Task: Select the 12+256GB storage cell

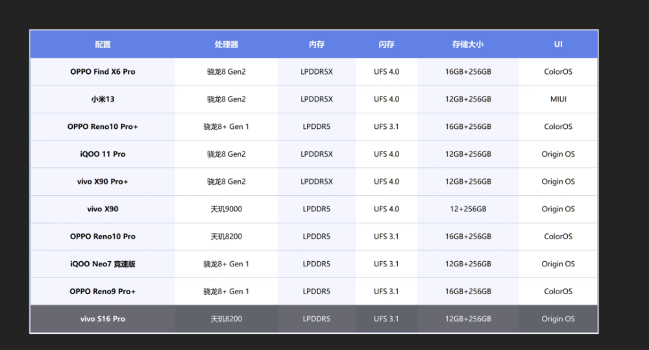Action: (468, 209)
